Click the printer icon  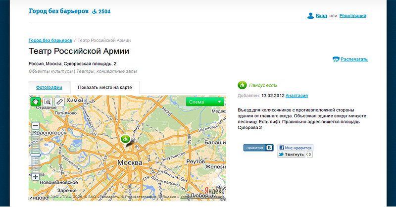[x=336, y=59]
